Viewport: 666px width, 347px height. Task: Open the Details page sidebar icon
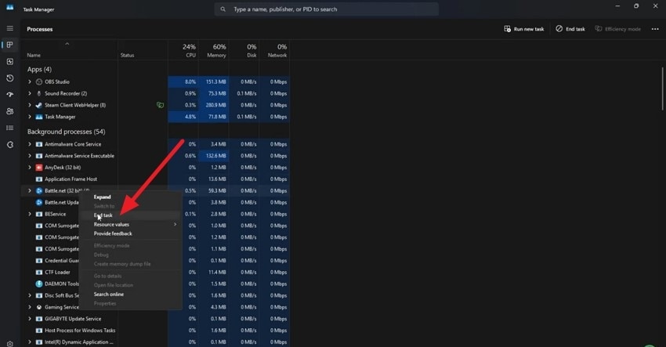click(9, 128)
